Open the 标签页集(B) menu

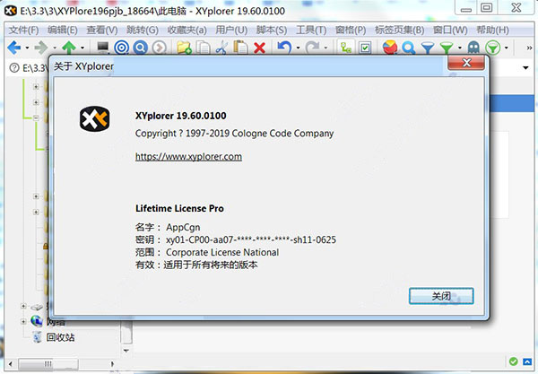pyautogui.click(x=399, y=30)
